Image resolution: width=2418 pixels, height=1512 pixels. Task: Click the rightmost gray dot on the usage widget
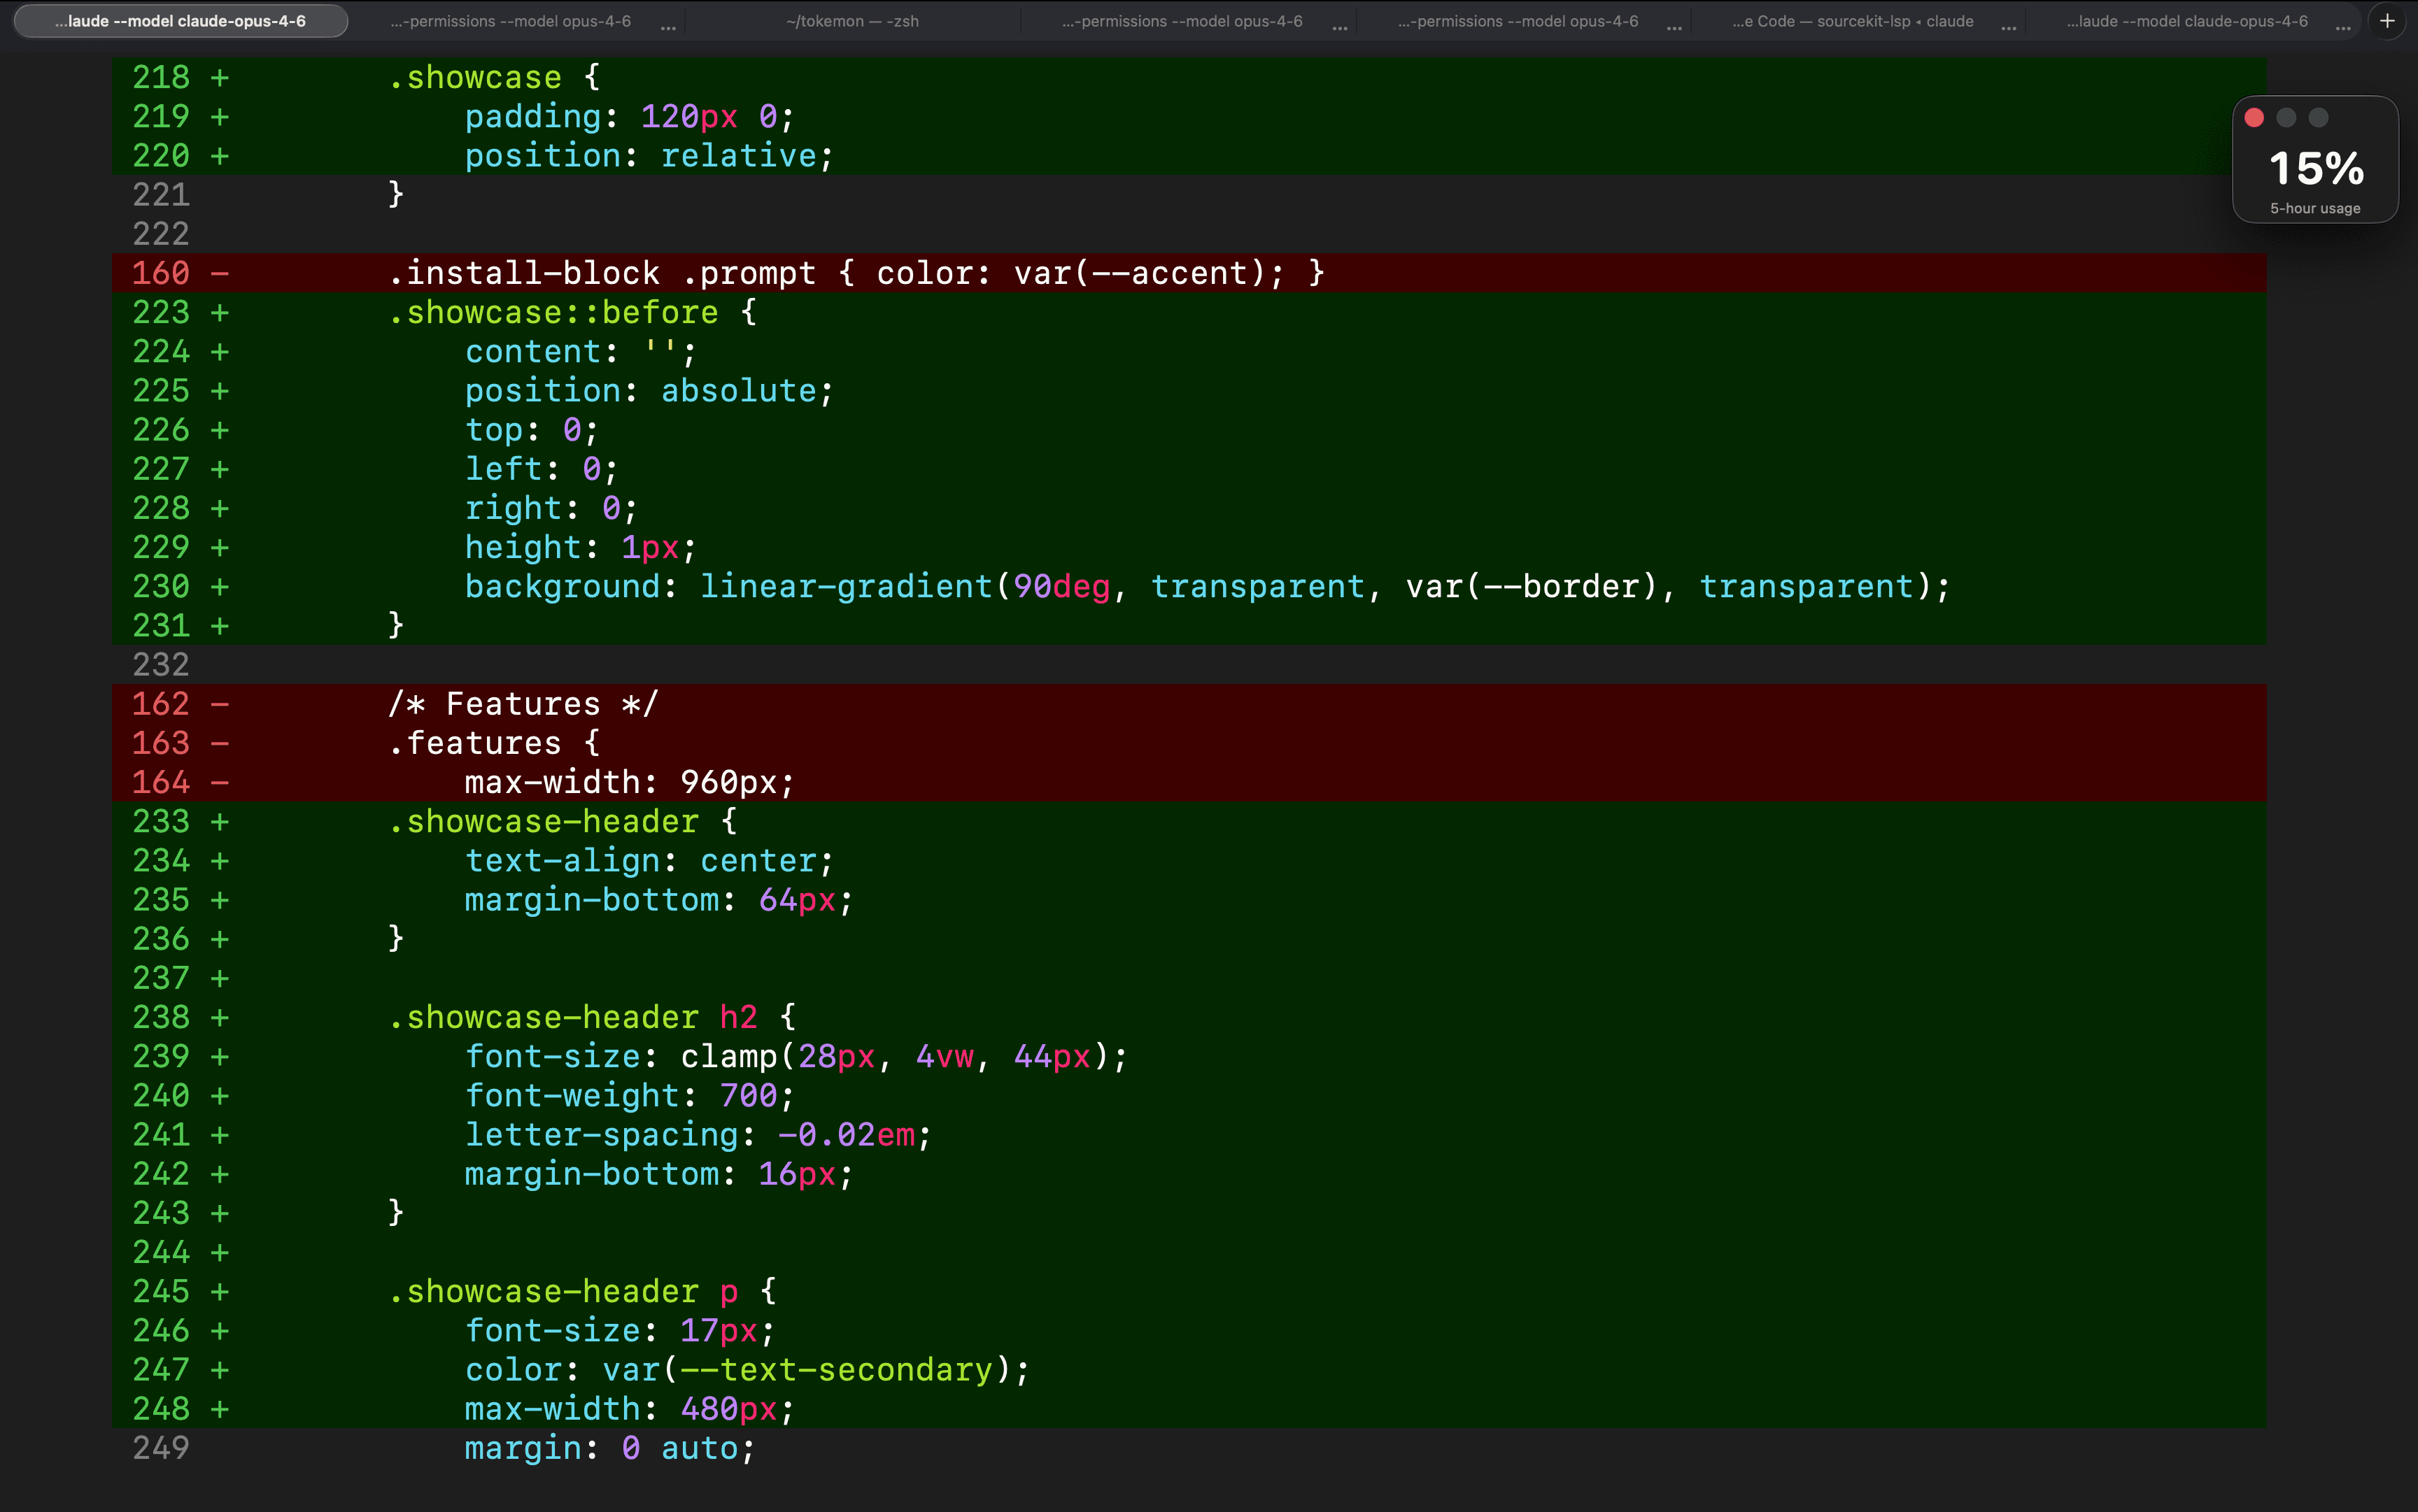(x=2317, y=117)
